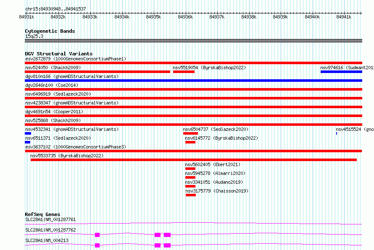Open nsv5945278 (Almarri2020) label
Image resolution: width=374 pixels, height=250 pixels.
pyautogui.click(x=215, y=173)
